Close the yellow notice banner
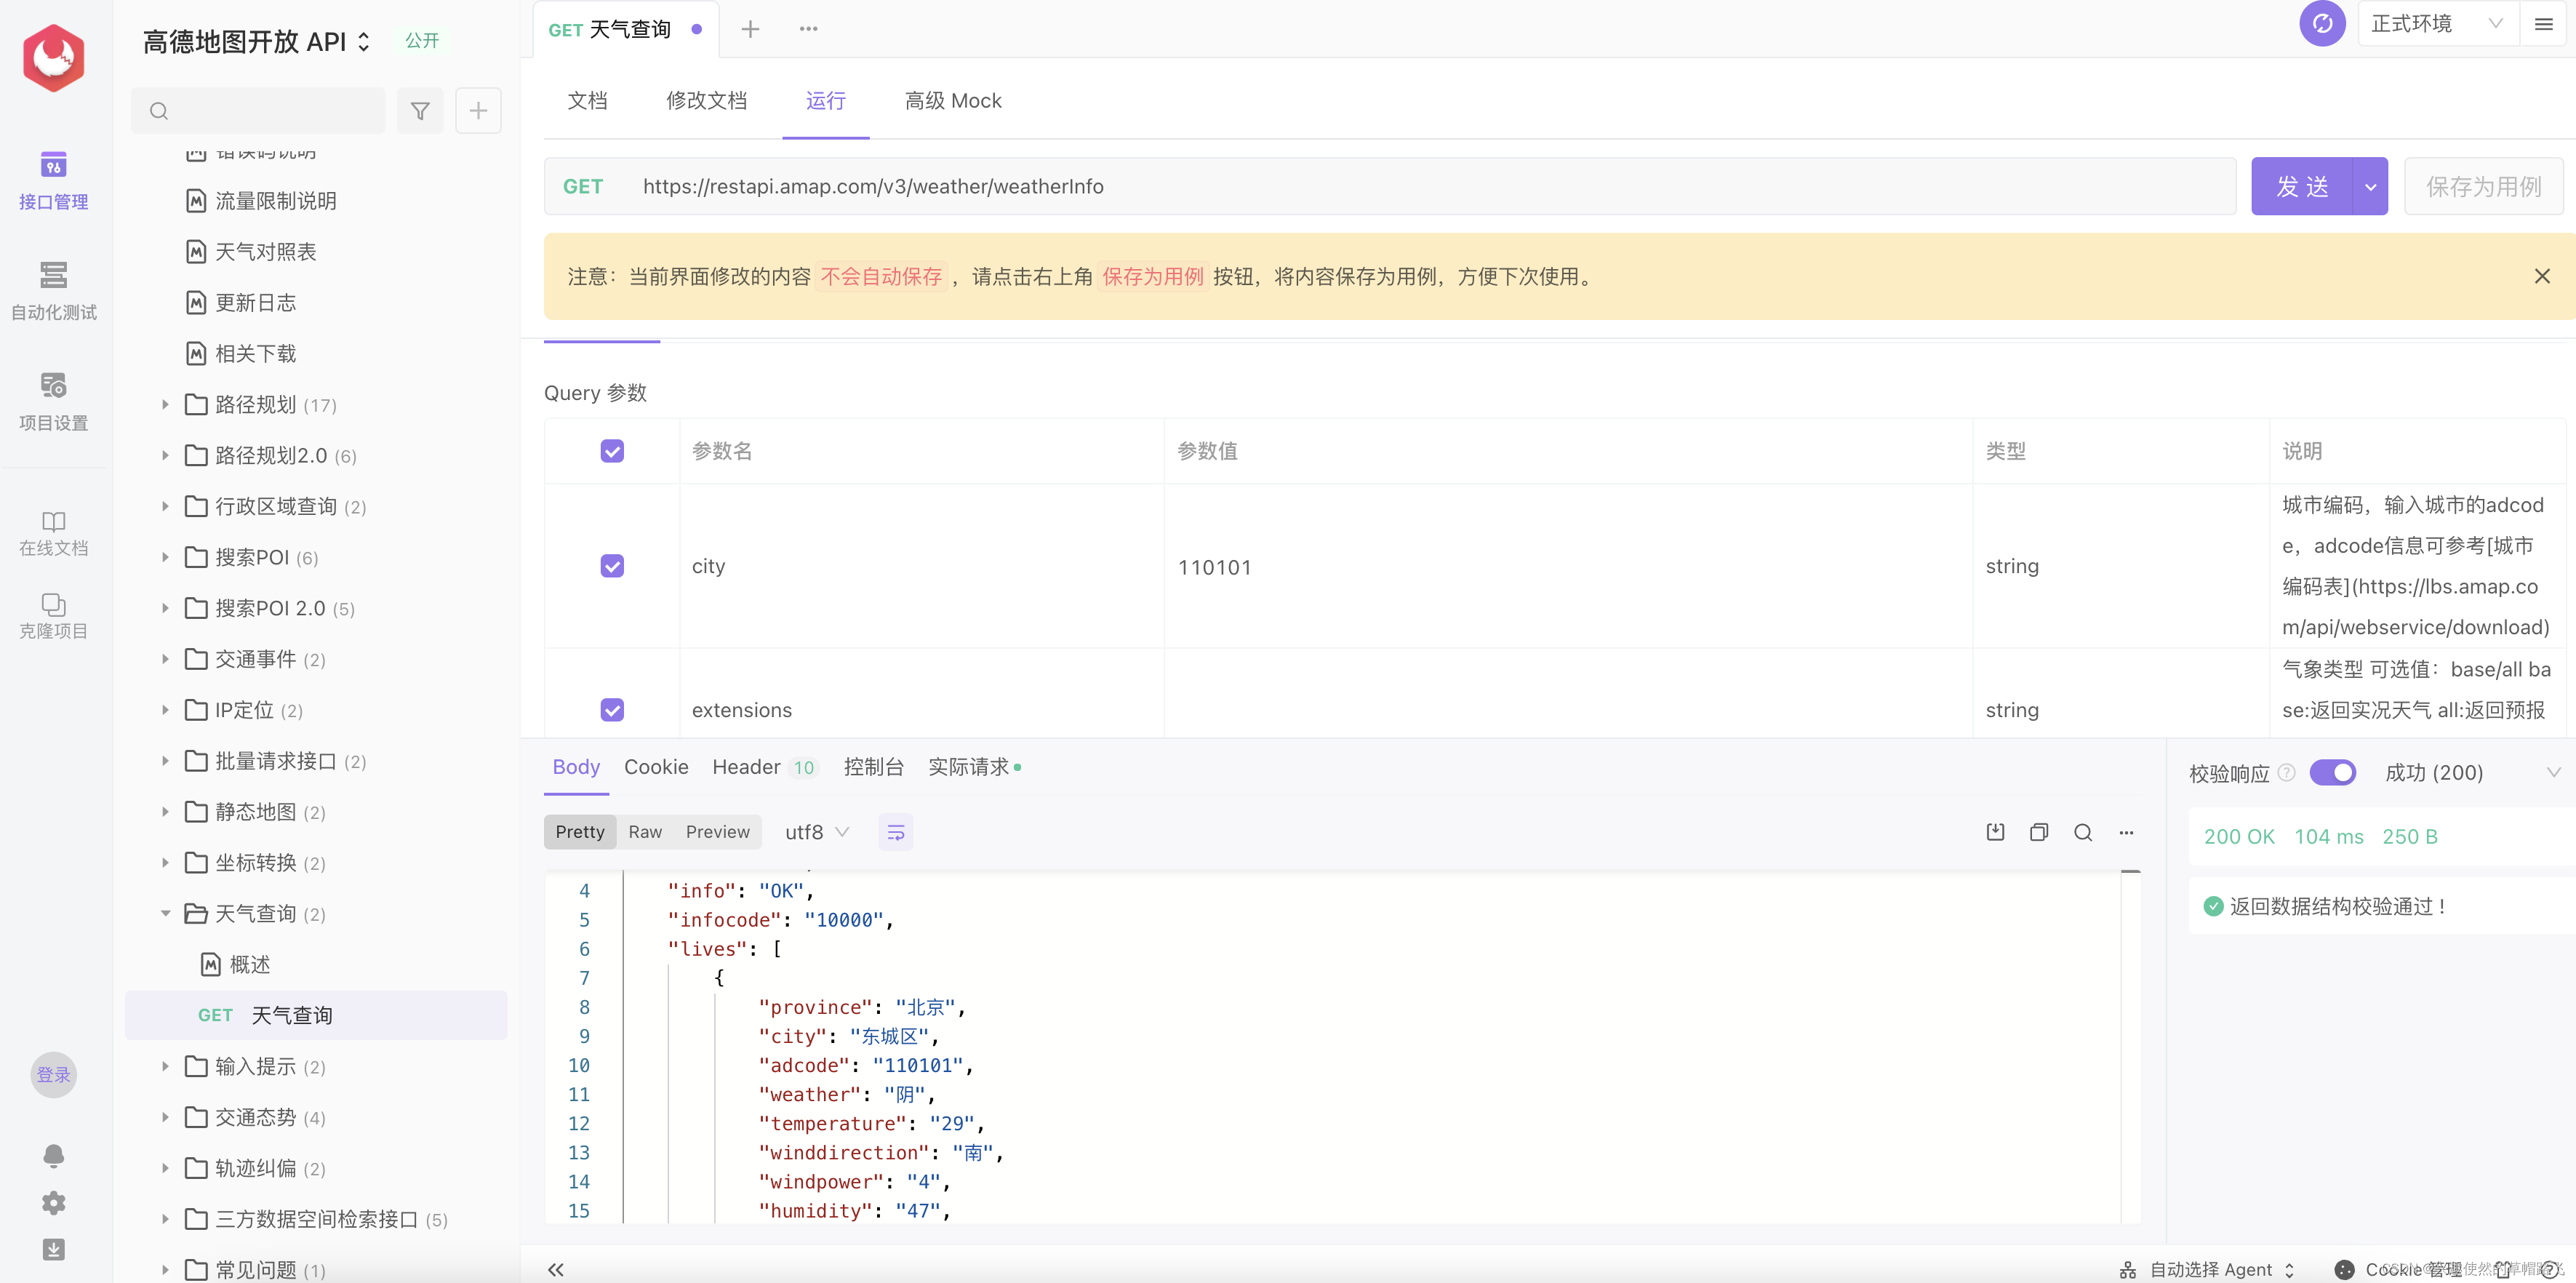This screenshot has height=1283, width=2576. (2542, 276)
